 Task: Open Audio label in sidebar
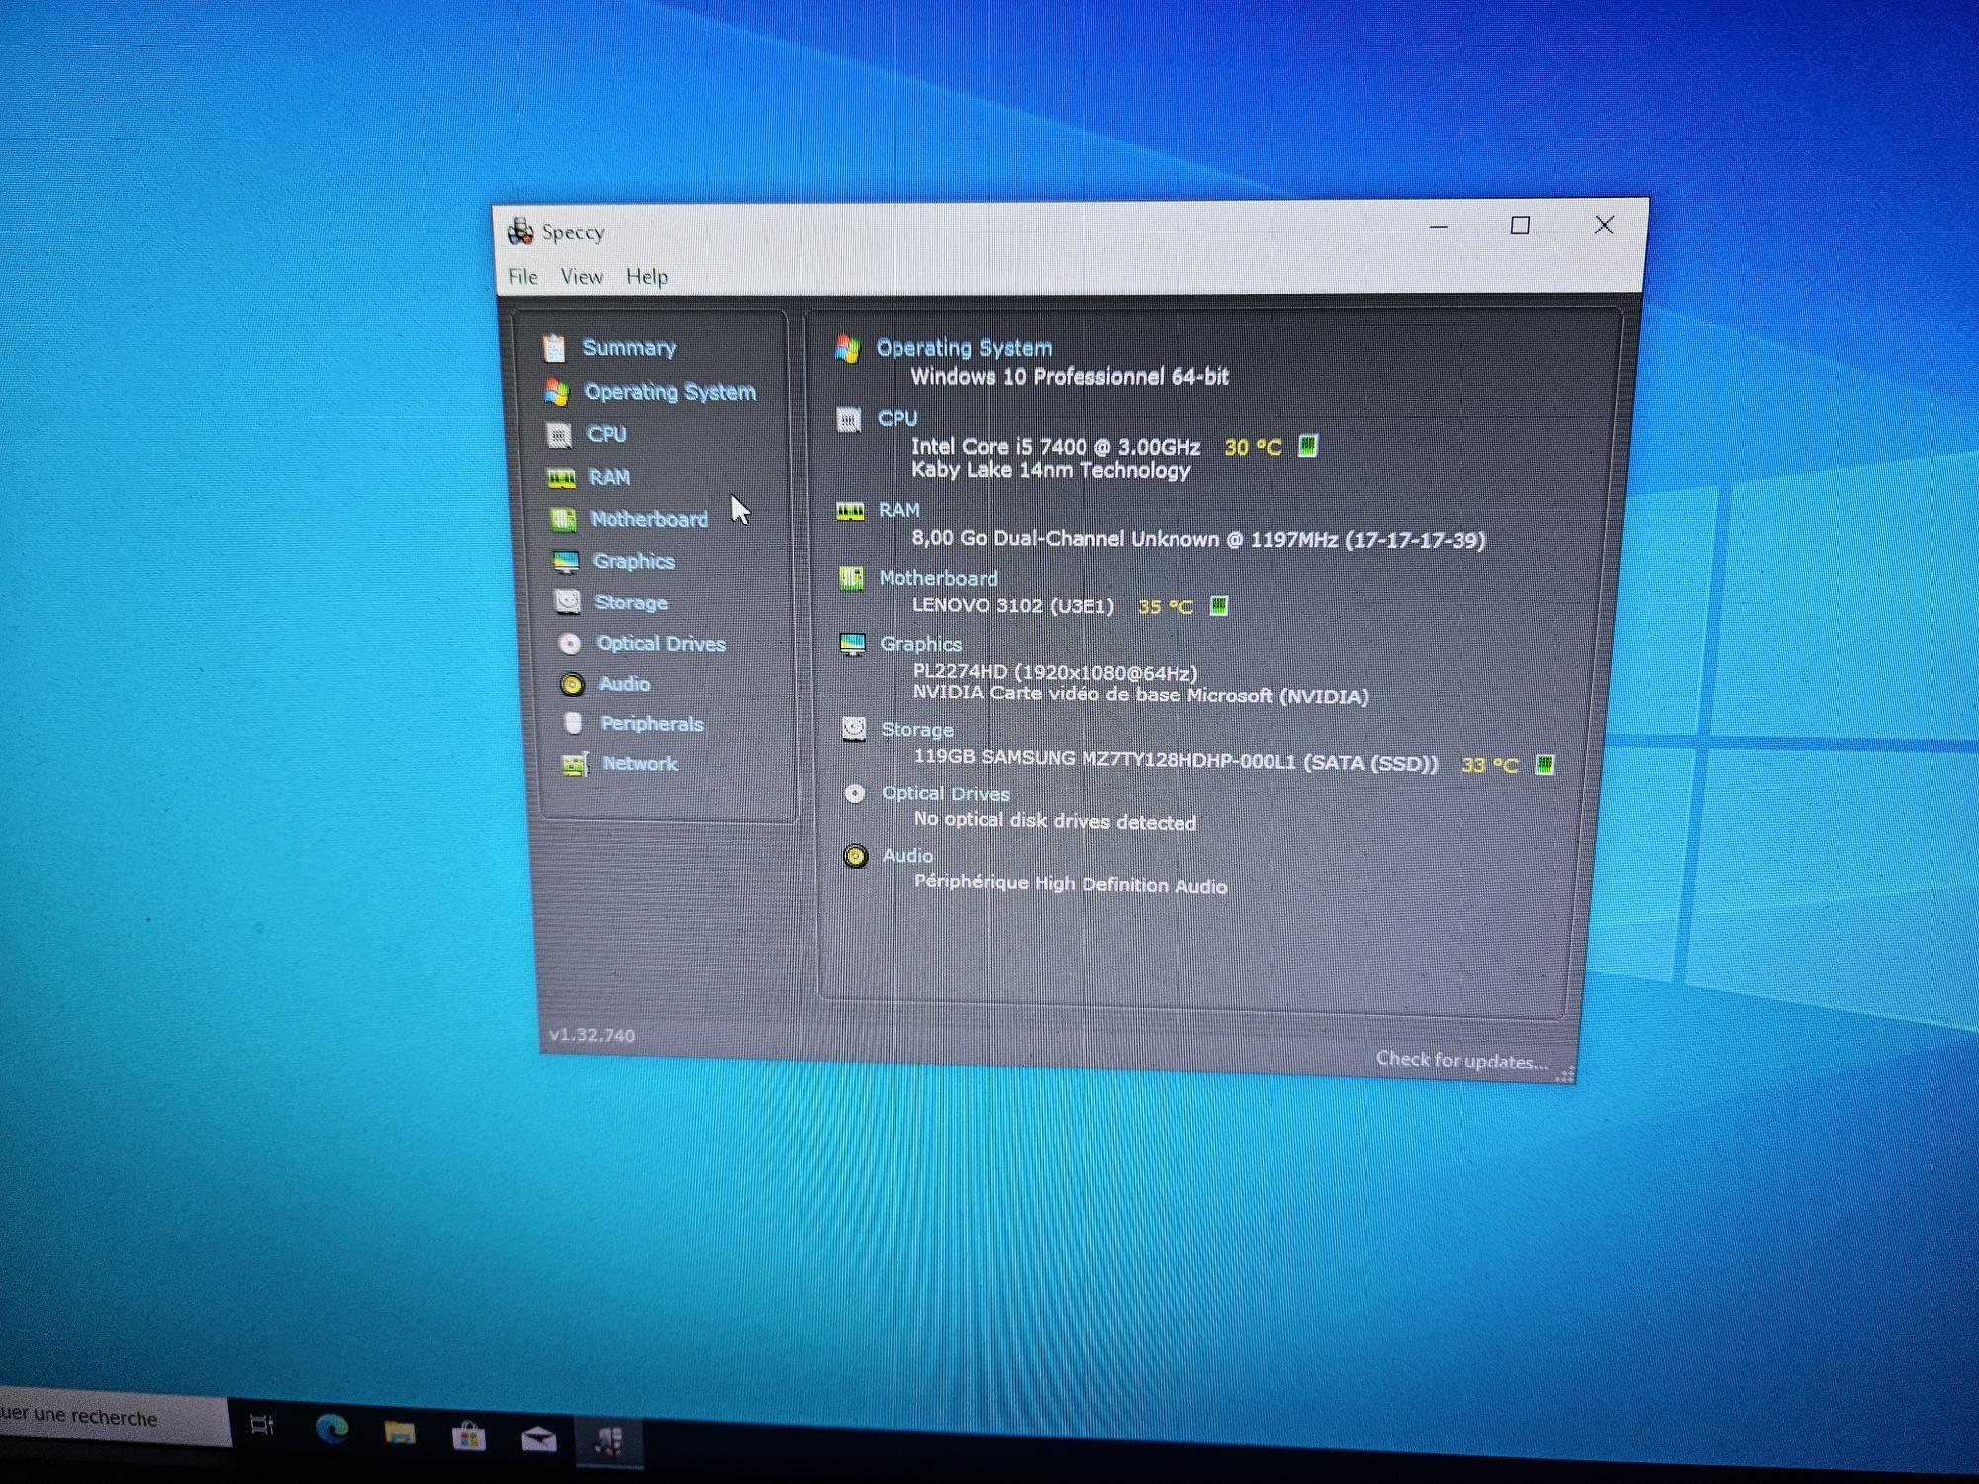tap(624, 684)
